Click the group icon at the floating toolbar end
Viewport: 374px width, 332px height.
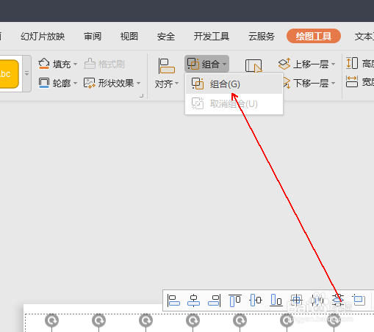coord(359,300)
